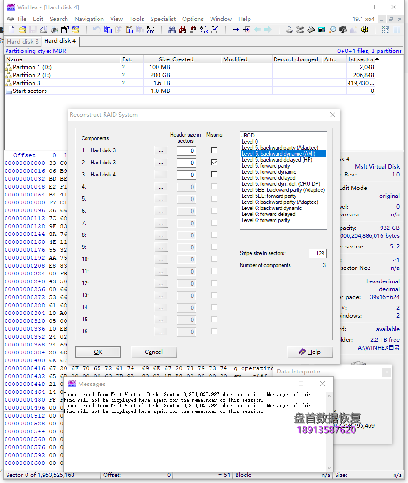This screenshot has width=408, height=483.
Task: Select Partition 2 (E:) row
Action: coord(190,75)
